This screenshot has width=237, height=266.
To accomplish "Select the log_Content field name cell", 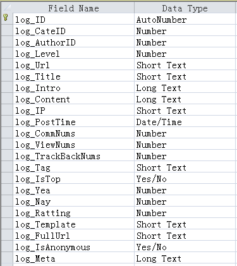I will coord(73,99).
